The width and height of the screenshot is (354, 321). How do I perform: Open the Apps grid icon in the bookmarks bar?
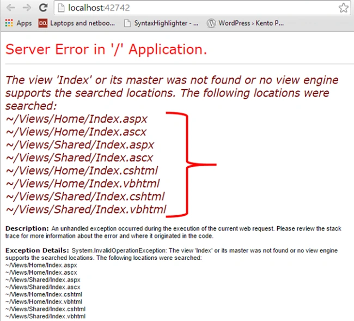click(x=9, y=23)
